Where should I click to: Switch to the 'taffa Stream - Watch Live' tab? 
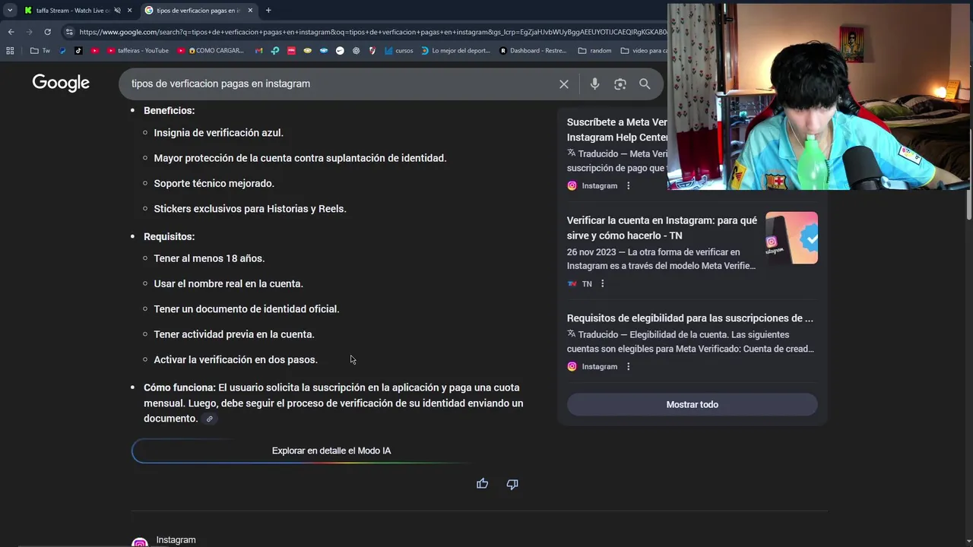tap(72, 10)
